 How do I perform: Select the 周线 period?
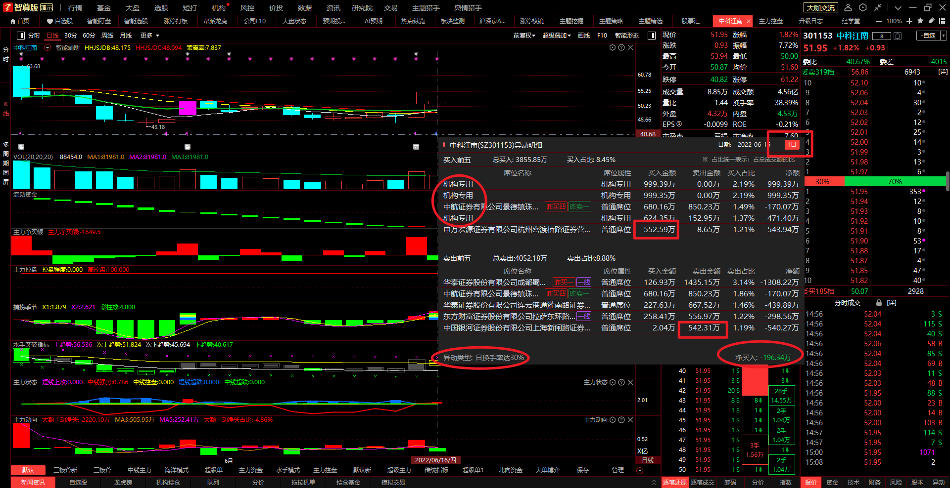click(107, 36)
